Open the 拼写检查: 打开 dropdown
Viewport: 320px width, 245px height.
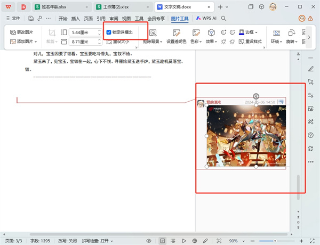[98, 241]
